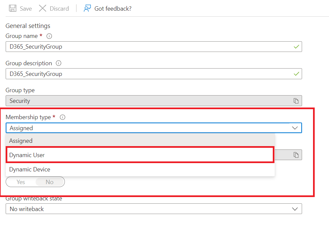Click the Save disk icon

click(x=13, y=8)
